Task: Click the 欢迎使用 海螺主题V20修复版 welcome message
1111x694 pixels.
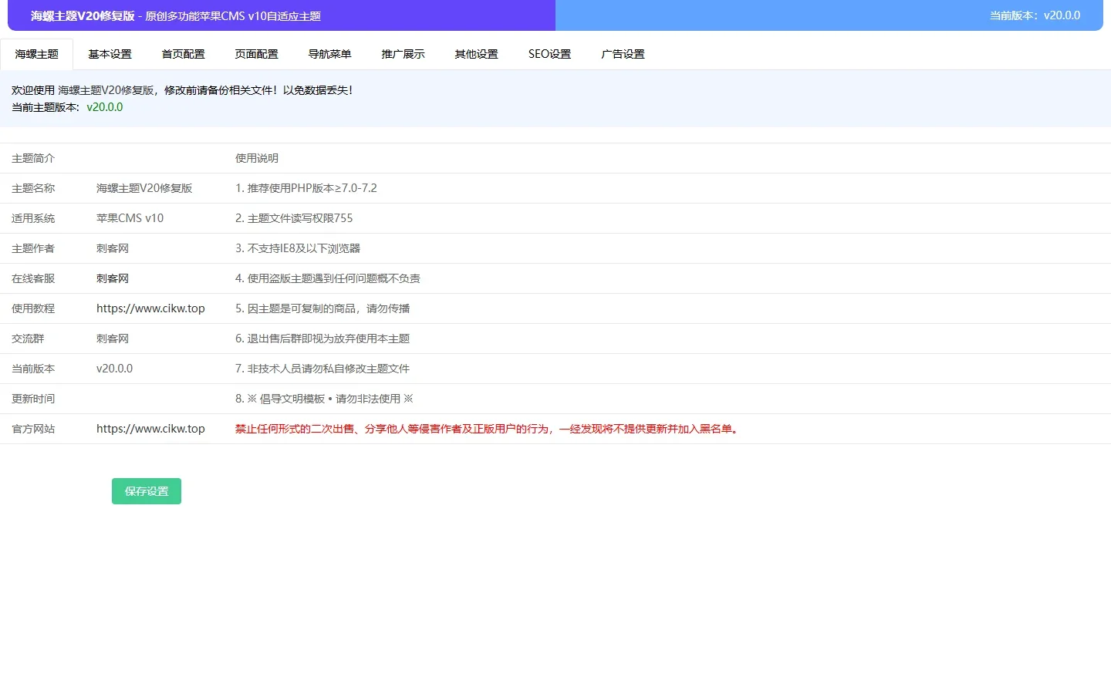Action: click(x=182, y=90)
